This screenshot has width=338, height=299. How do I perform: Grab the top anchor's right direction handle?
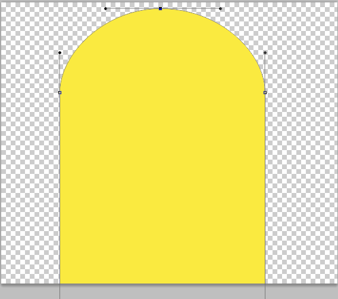220,8
